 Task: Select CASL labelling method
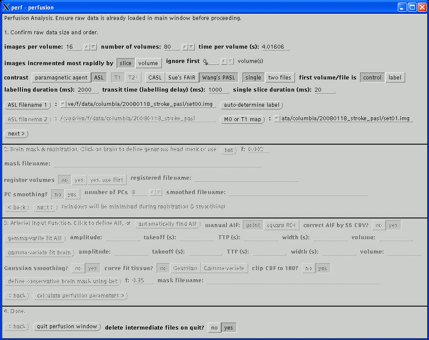[155, 78]
